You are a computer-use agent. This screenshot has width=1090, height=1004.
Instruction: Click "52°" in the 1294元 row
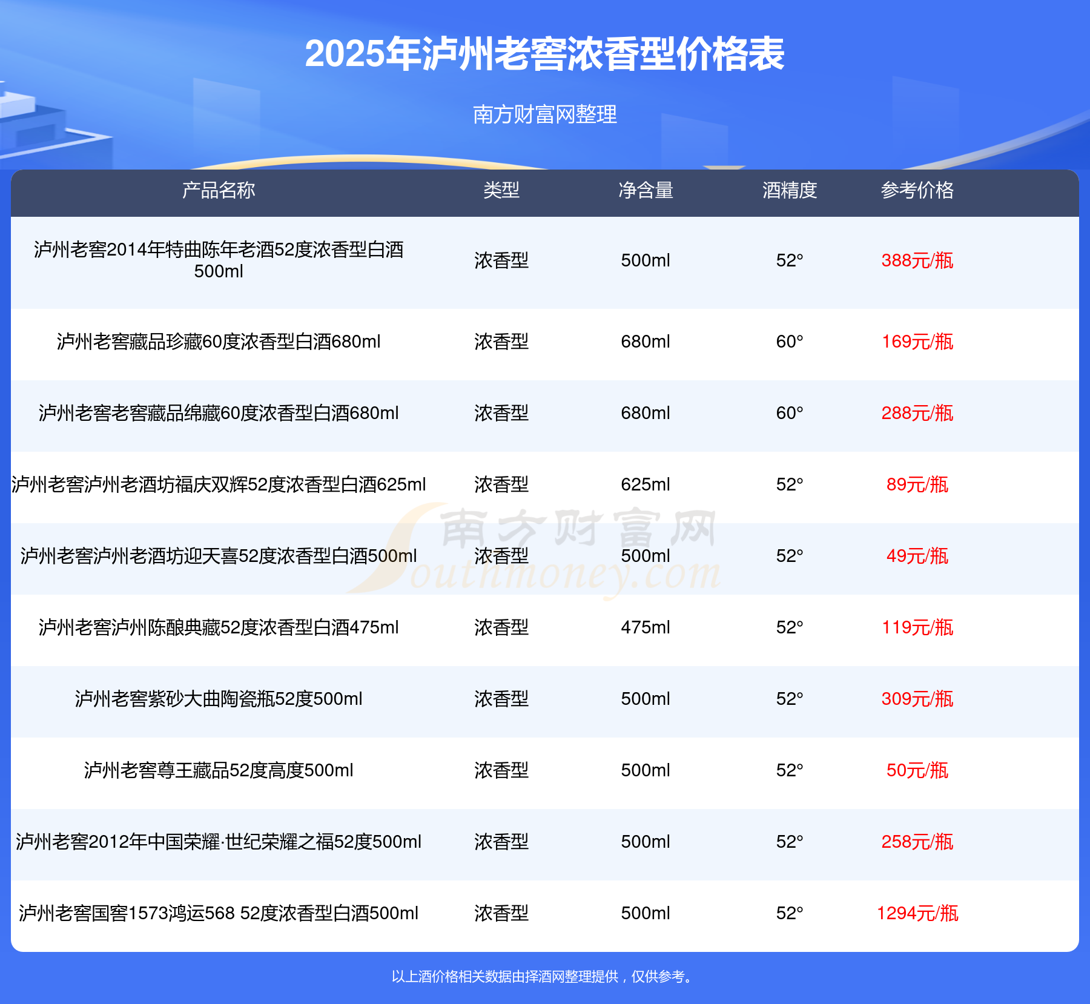tap(790, 913)
